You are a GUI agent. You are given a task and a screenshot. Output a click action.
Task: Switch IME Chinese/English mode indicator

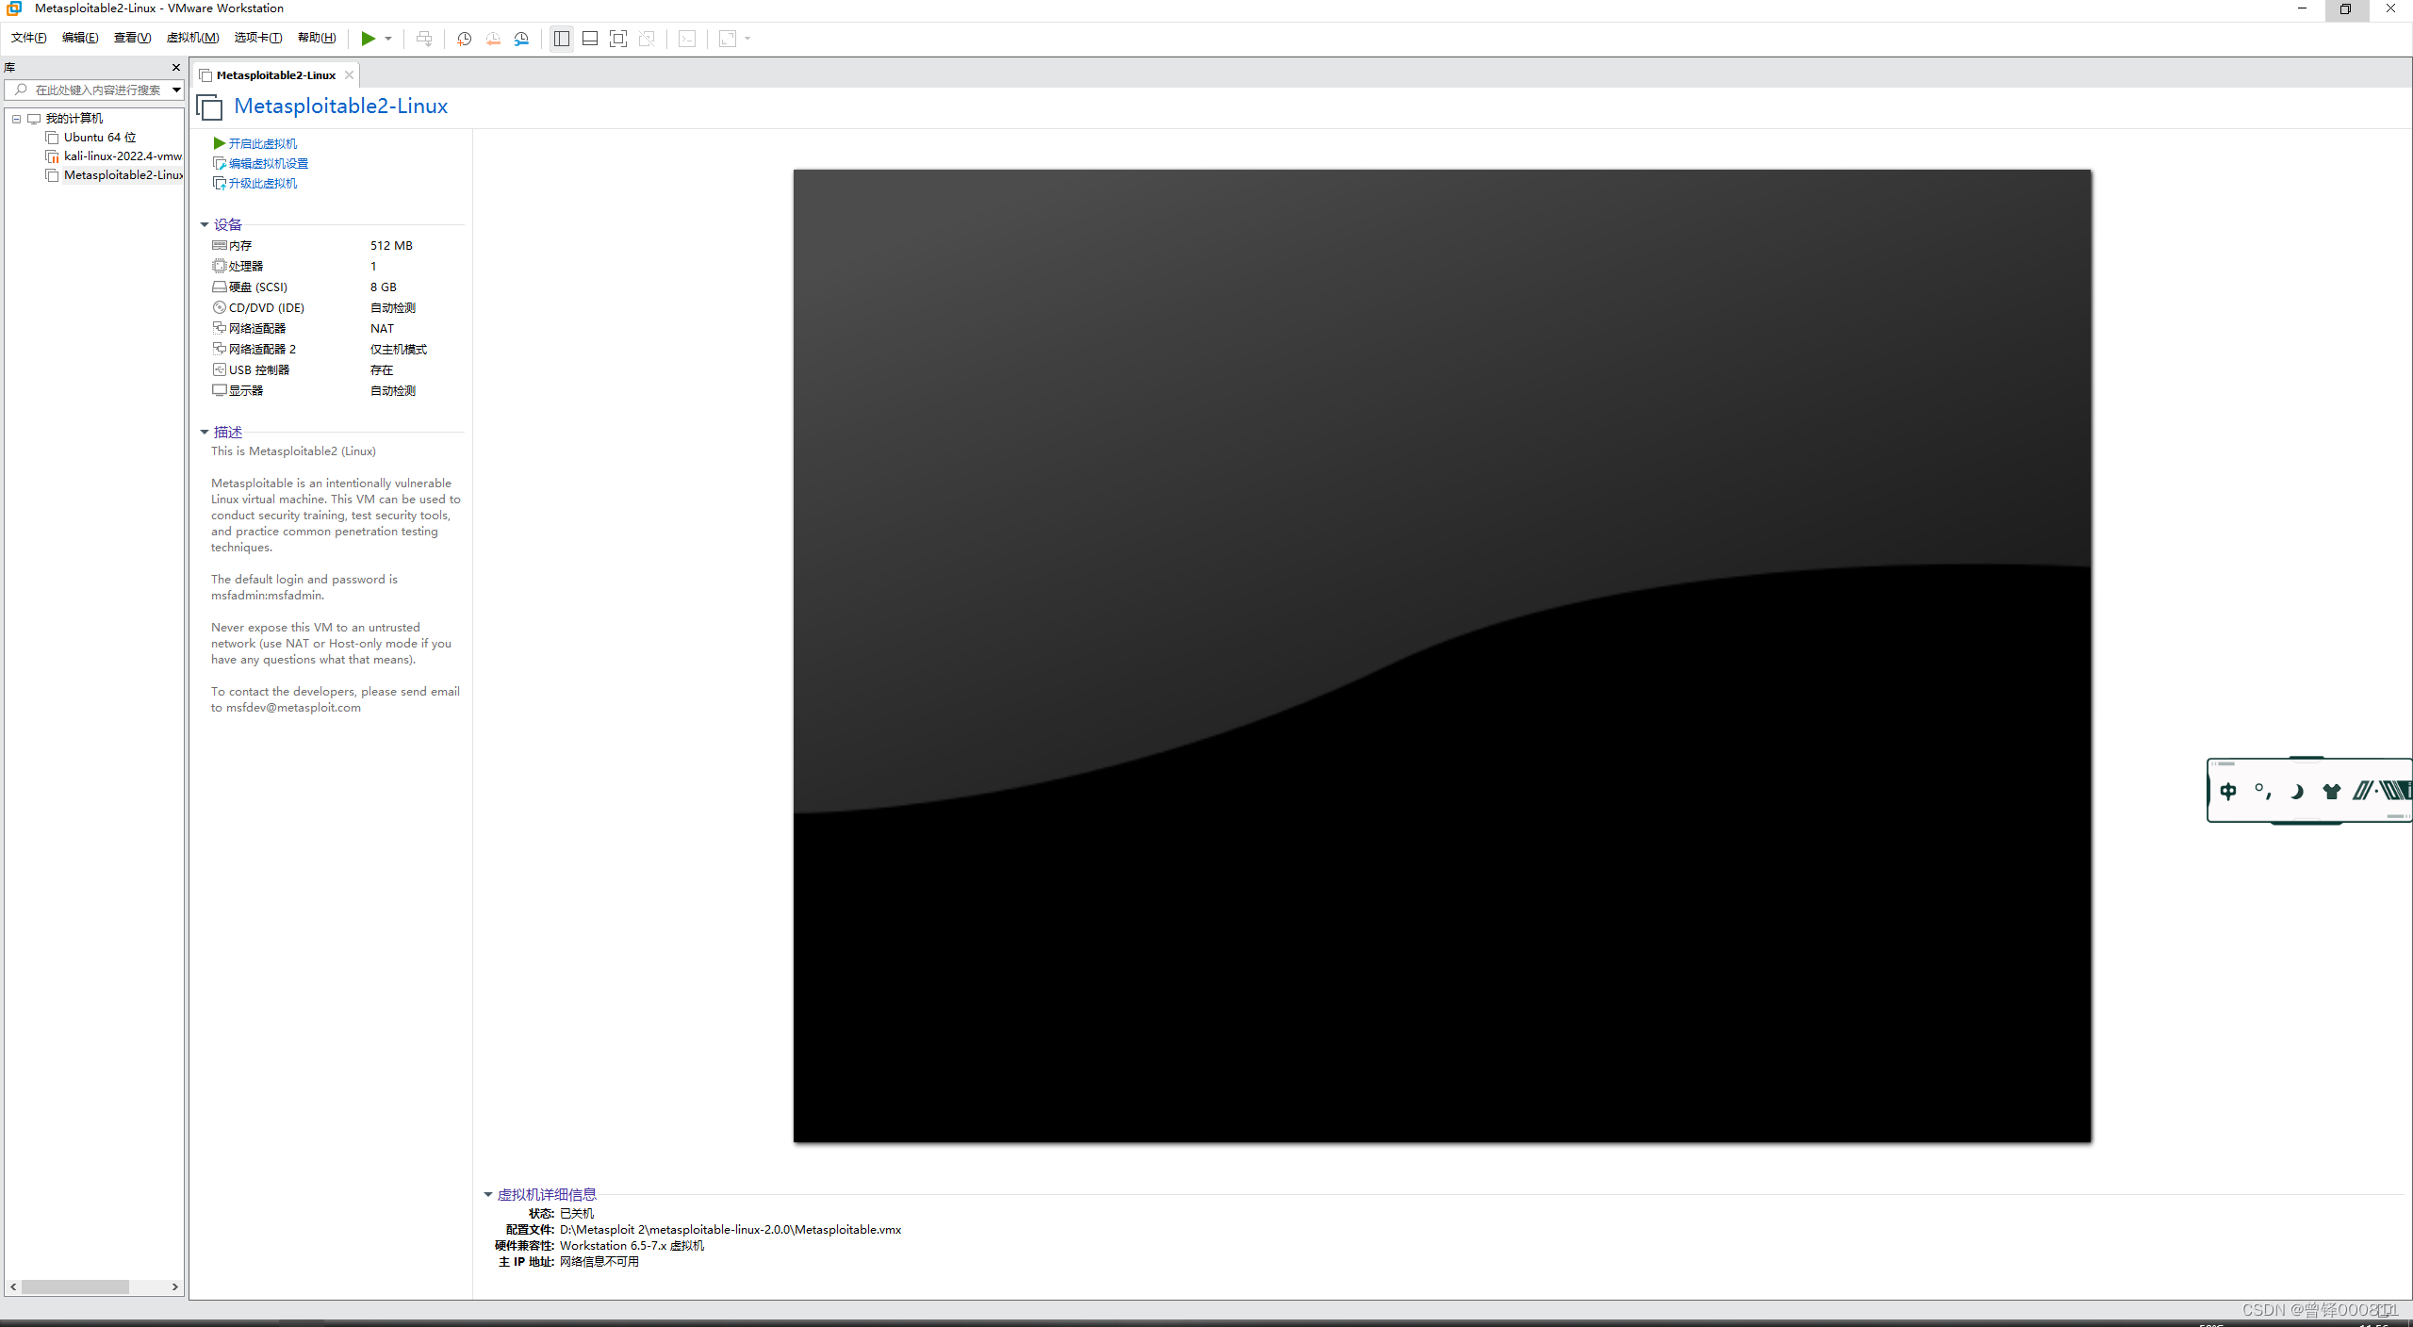pos(2228,792)
